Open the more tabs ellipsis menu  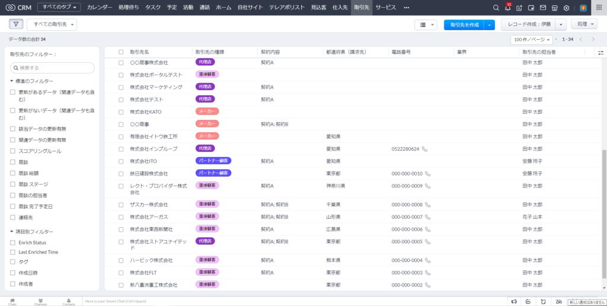tap(406, 8)
